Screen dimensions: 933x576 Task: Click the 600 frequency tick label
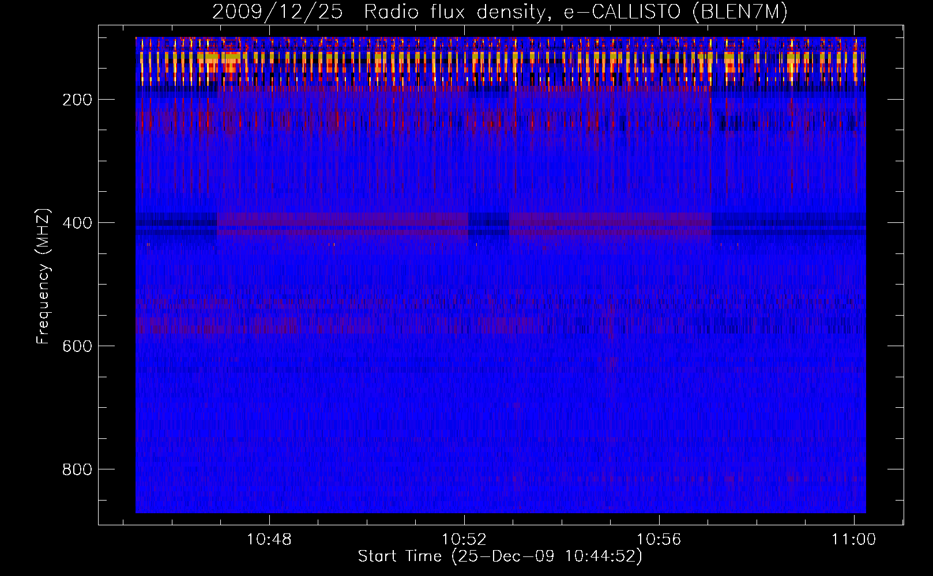pyautogui.click(x=77, y=346)
